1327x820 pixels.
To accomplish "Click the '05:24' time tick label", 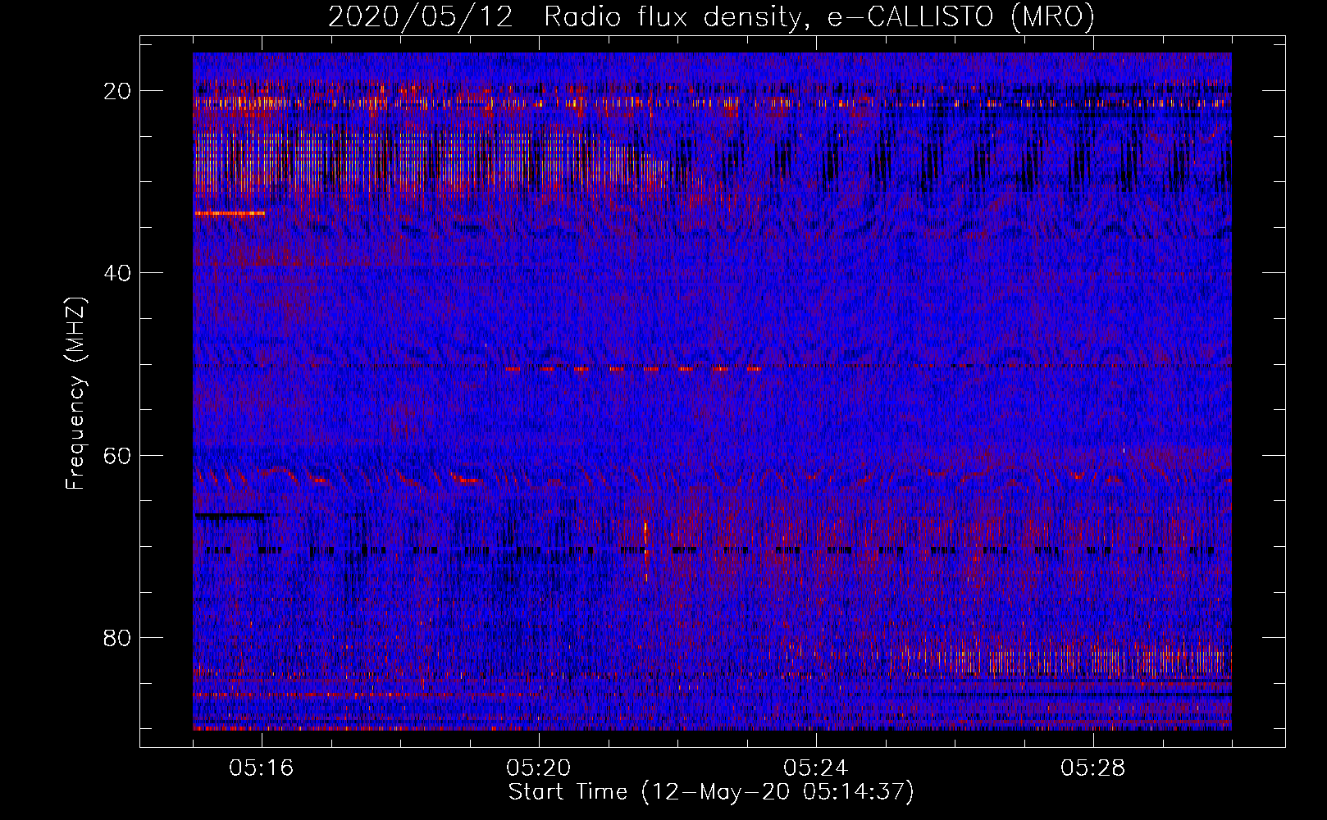I will (816, 768).
